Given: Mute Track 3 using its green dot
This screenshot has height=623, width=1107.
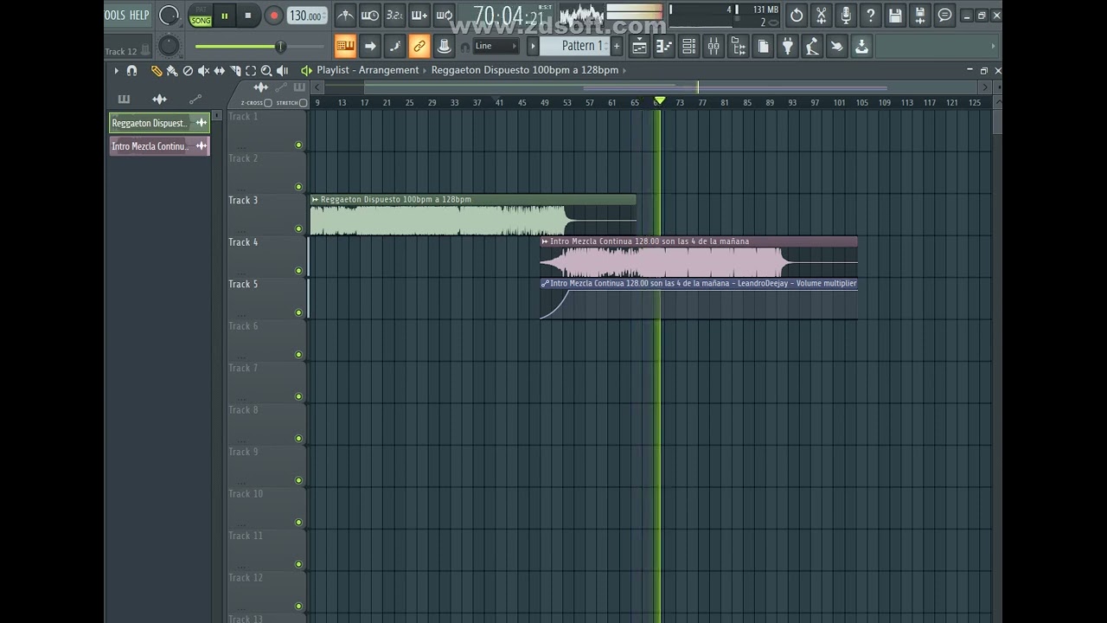Looking at the screenshot, I should (298, 228).
